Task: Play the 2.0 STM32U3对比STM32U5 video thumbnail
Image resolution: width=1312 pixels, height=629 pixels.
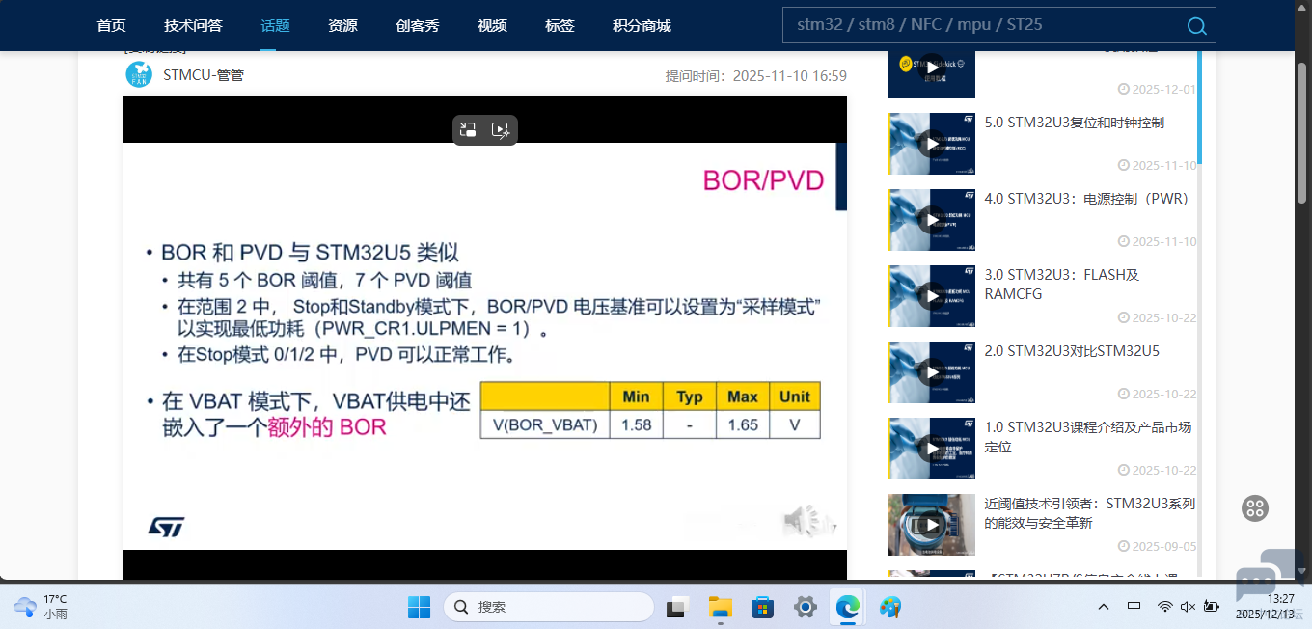Action: coord(931,372)
